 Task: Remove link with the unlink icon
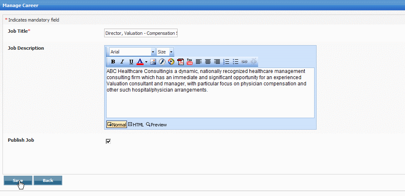tap(254, 62)
